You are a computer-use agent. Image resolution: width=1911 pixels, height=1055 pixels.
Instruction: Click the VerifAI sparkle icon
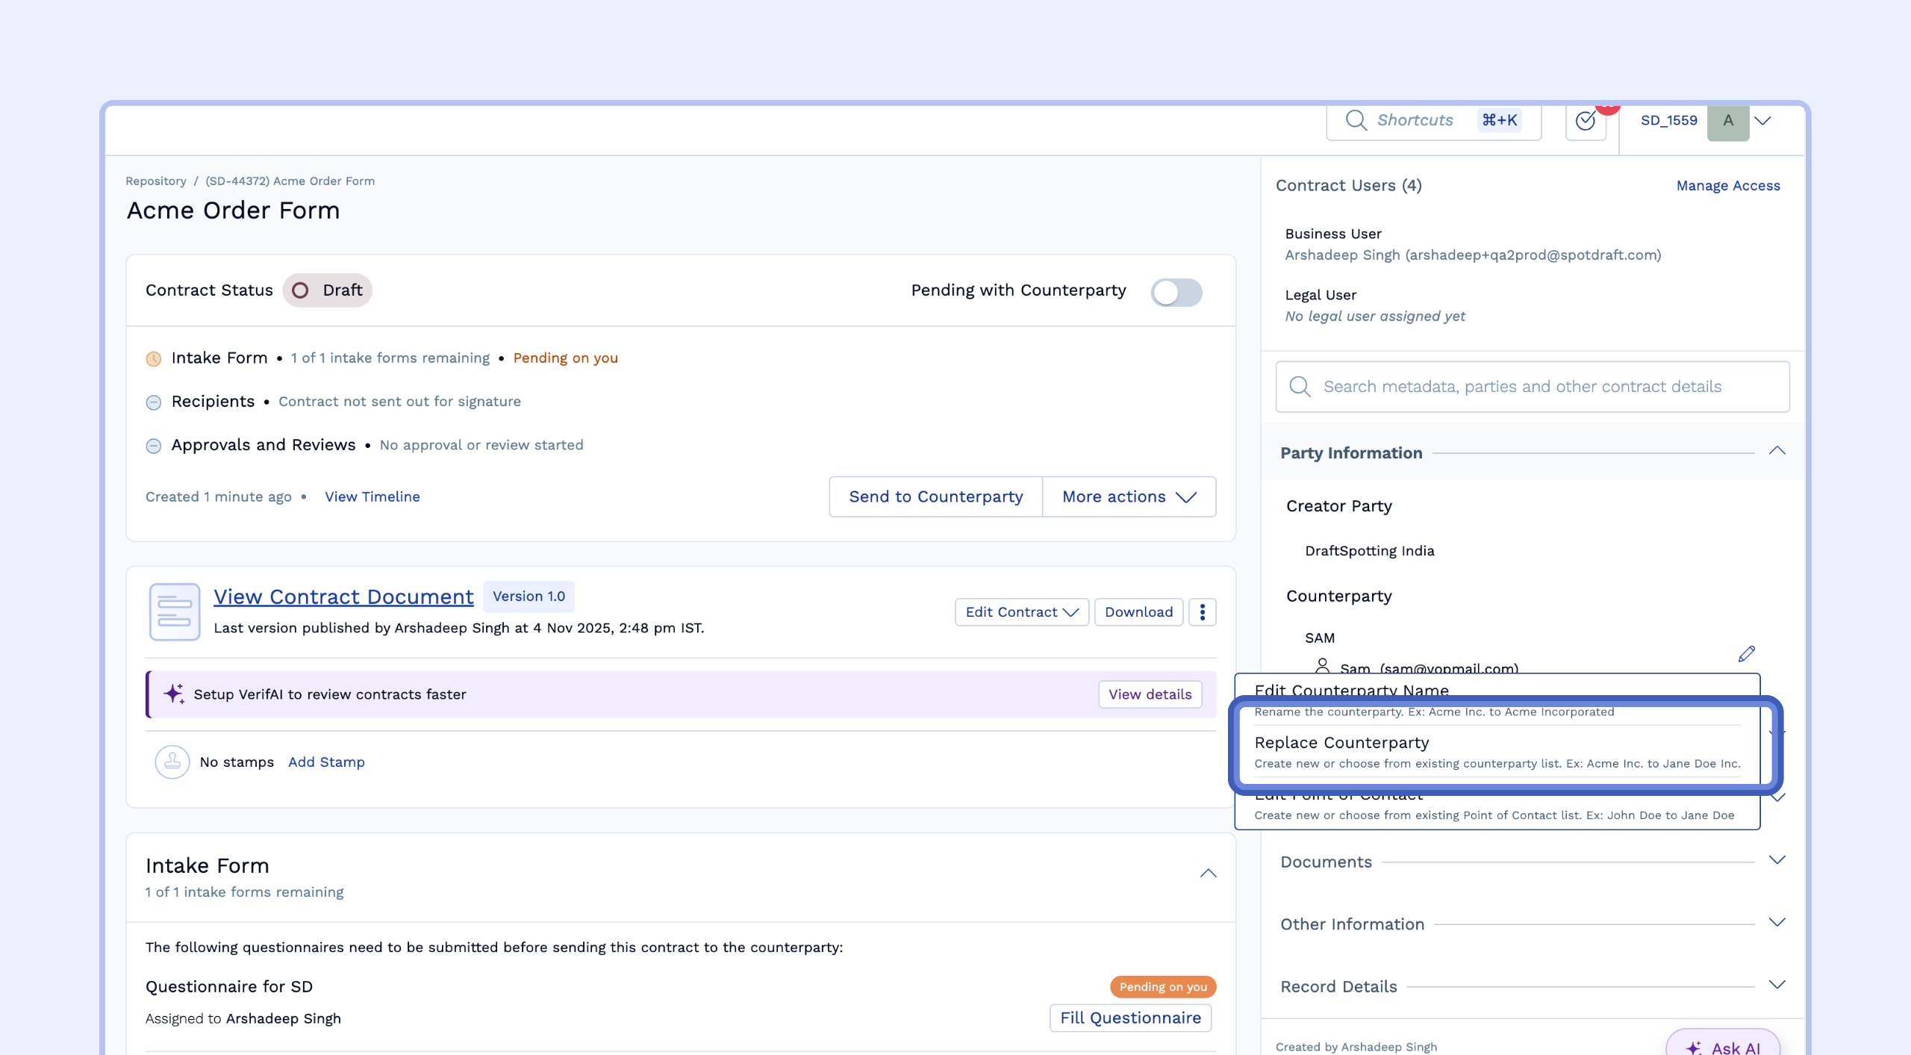(174, 694)
